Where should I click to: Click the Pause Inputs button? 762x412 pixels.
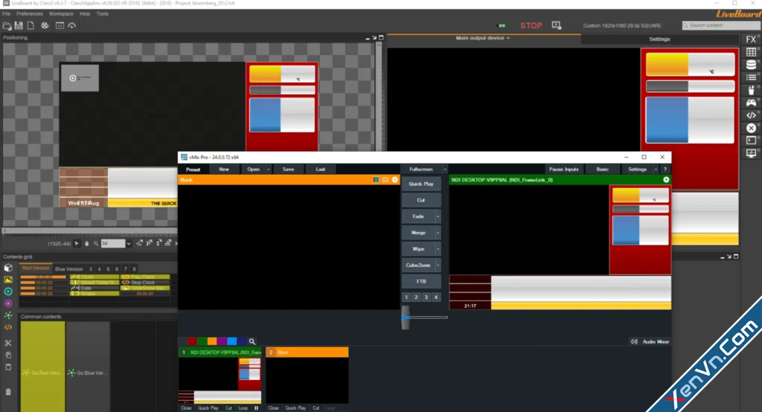point(564,169)
